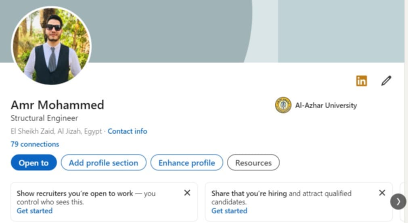Show next card with right arrow
The height and width of the screenshot is (223, 408).
point(398,201)
